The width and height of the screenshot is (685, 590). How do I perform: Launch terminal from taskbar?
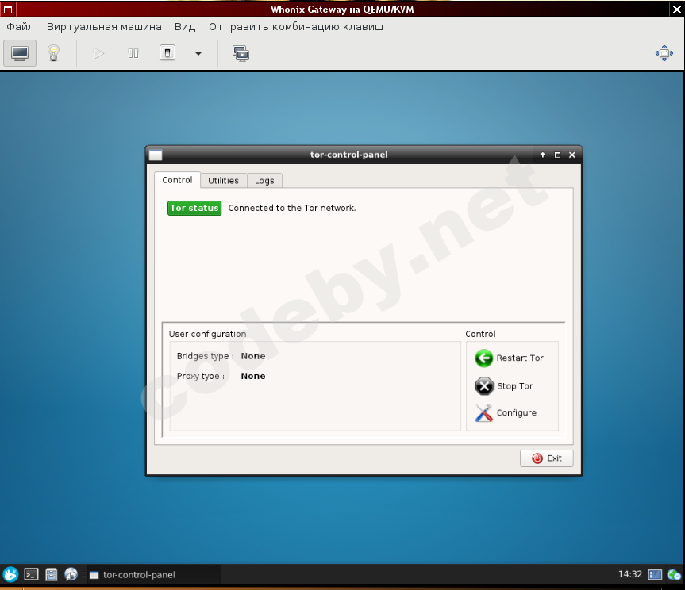(x=31, y=574)
